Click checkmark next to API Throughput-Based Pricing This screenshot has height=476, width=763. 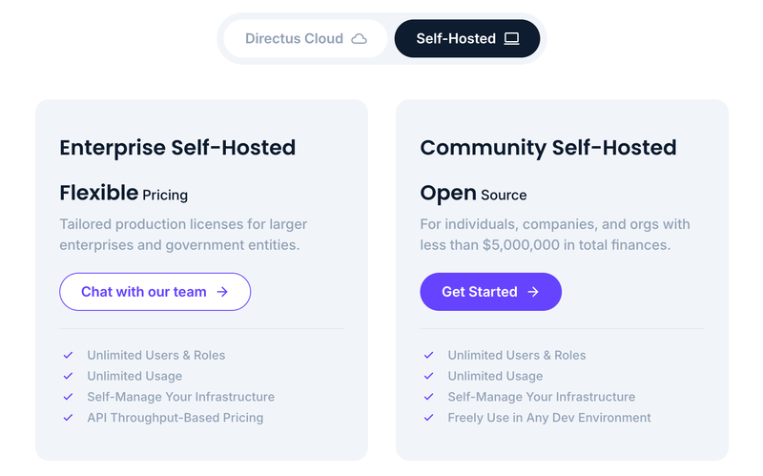pyautogui.click(x=68, y=418)
